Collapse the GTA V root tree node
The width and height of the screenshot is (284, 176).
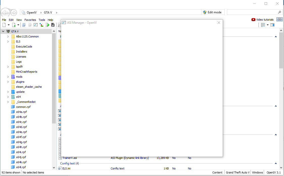pos(3,31)
